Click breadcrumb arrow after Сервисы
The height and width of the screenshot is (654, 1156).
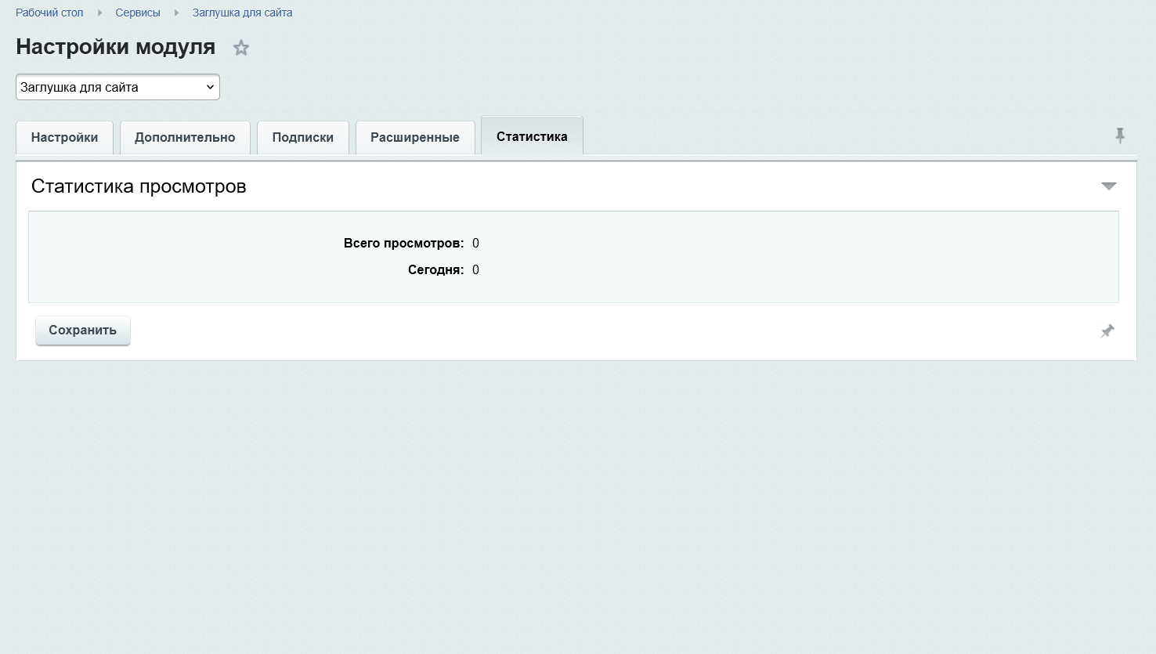[x=176, y=13]
